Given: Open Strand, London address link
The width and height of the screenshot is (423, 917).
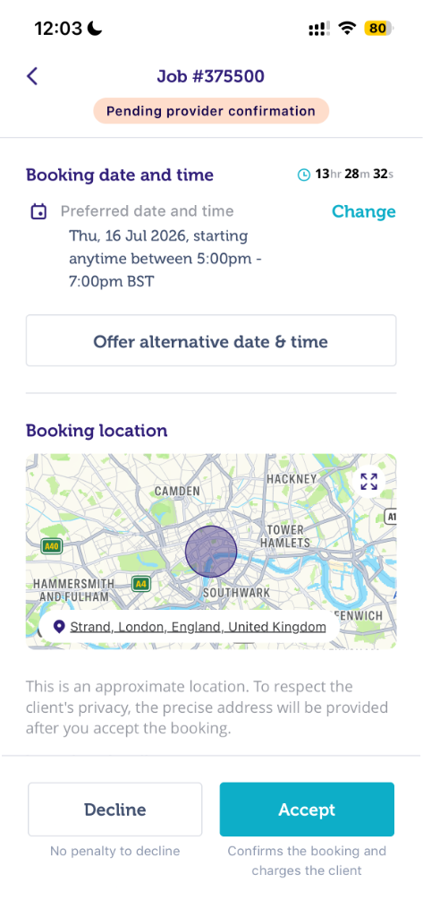Looking at the screenshot, I should click(x=198, y=627).
